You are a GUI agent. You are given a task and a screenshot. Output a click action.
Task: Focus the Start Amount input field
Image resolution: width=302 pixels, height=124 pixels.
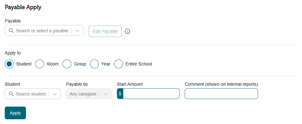click(151, 94)
